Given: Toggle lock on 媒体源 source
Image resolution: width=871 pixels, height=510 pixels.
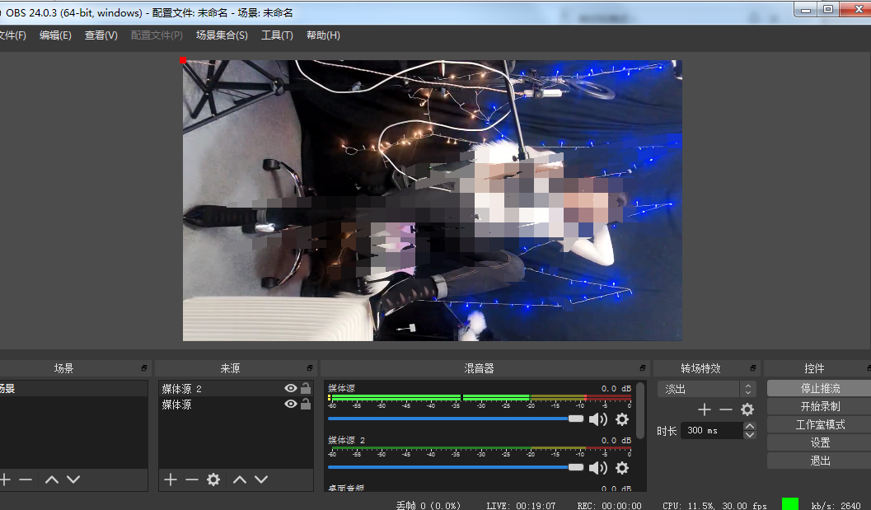Looking at the screenshot, I should pyautogui.click(x=306, y=404).
